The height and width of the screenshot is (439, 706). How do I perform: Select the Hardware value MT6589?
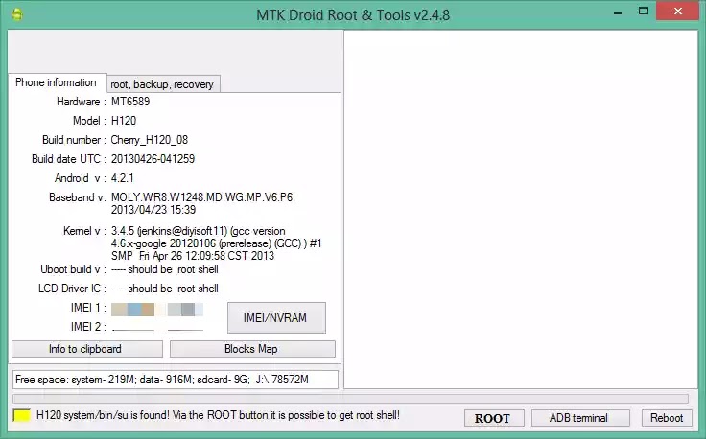(130, 102)
